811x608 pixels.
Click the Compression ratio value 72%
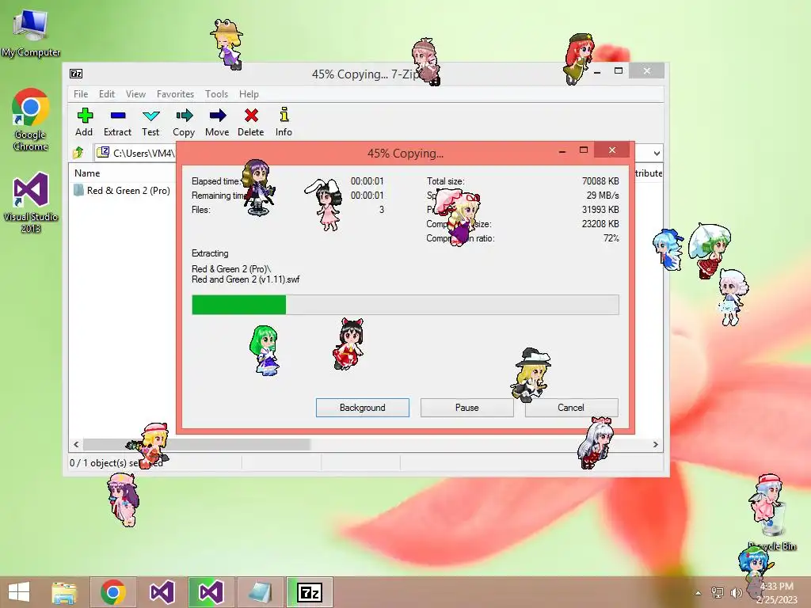click(x=611, y=238)
